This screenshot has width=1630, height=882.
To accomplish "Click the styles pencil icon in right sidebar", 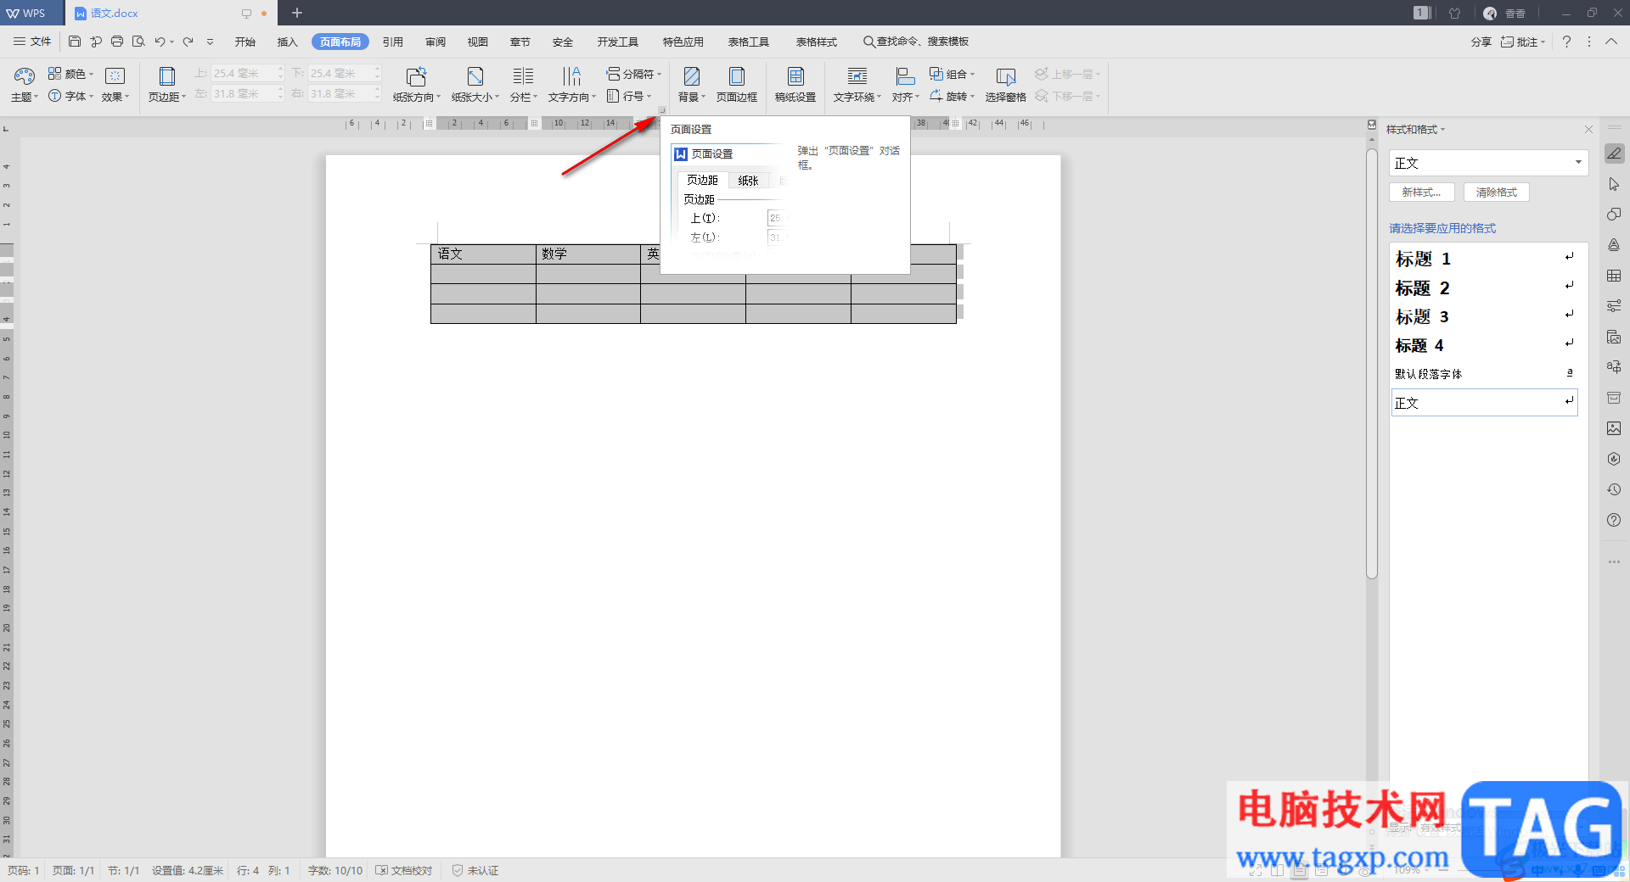I will point(1614,154).
